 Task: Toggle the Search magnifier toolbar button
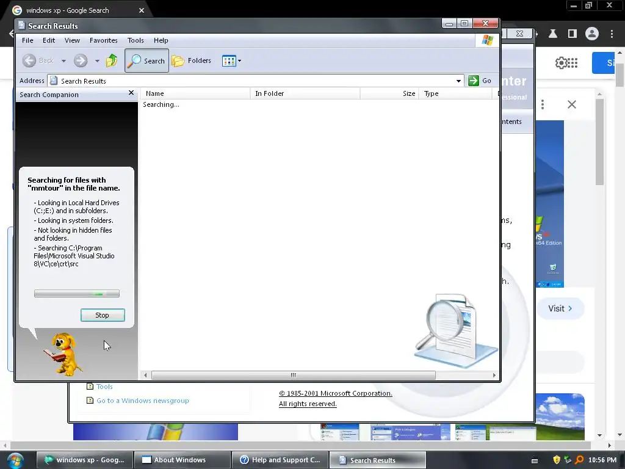[146, 60]
